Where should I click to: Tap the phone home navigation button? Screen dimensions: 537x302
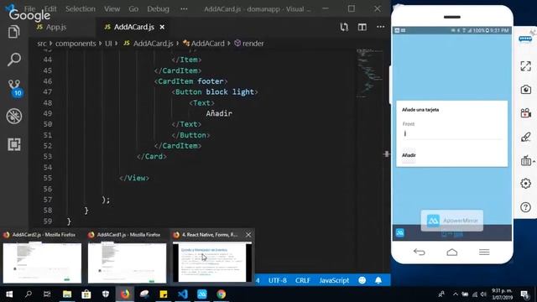452,253
